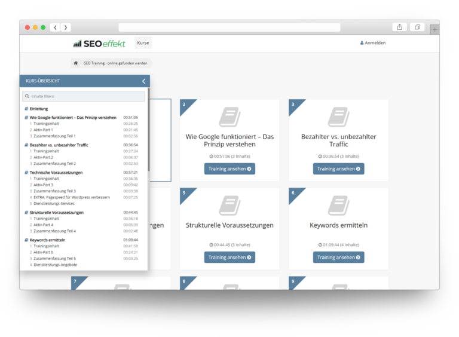Screen dimensions: 459x337
Task: Select Keywords ermitteln section in overview
Action: point(47,240)
